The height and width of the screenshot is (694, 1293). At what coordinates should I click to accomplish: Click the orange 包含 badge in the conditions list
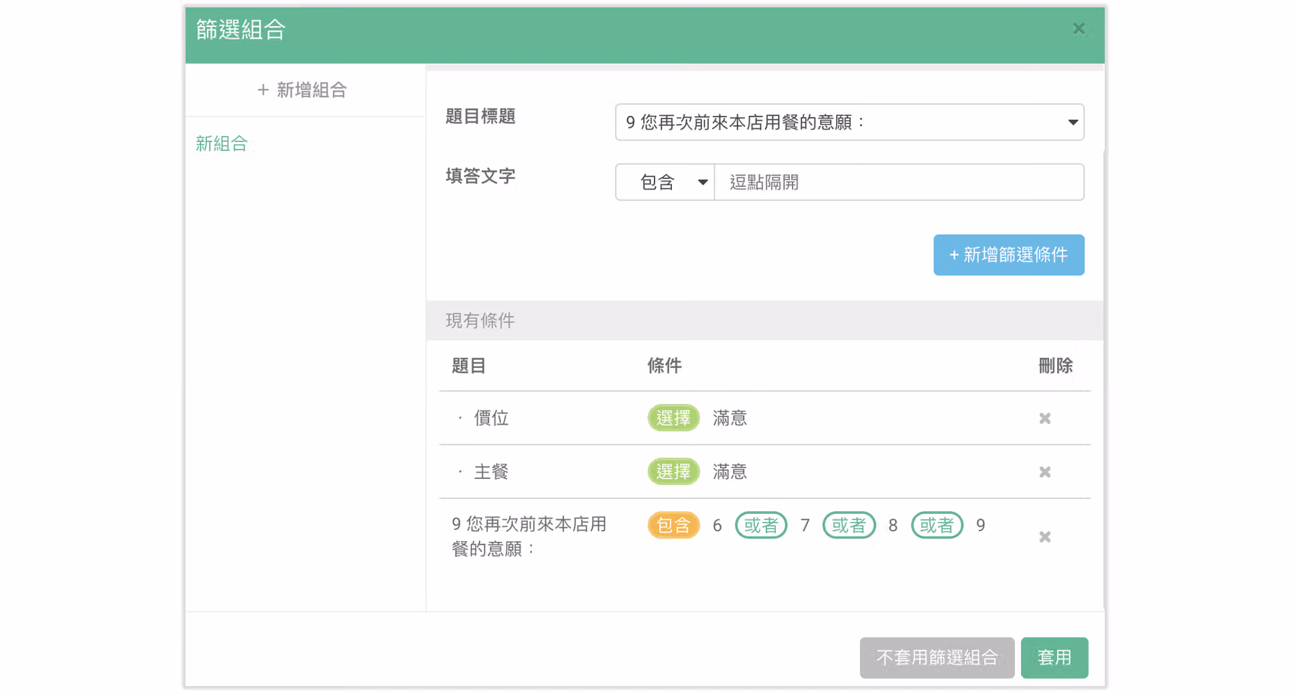(673, 525)
